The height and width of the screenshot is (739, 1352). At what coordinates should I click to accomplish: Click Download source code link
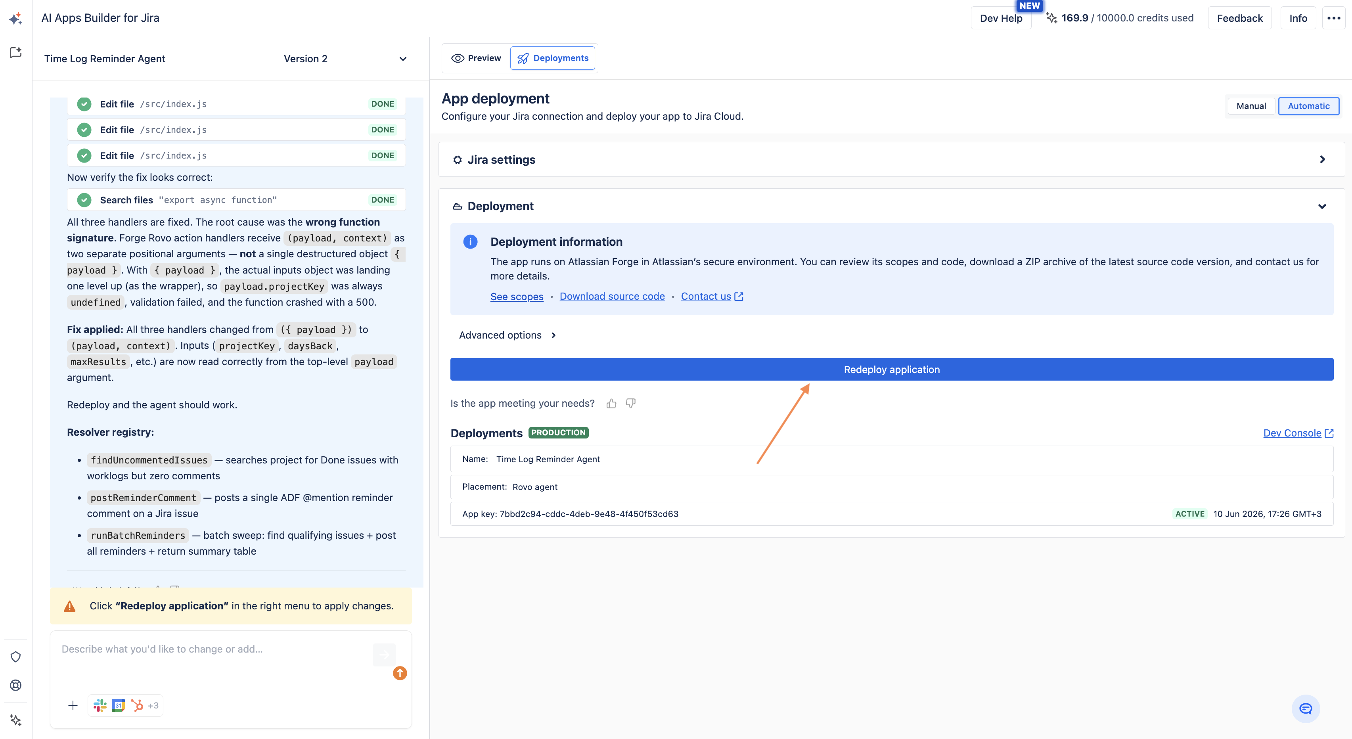(x=612, y=297)
